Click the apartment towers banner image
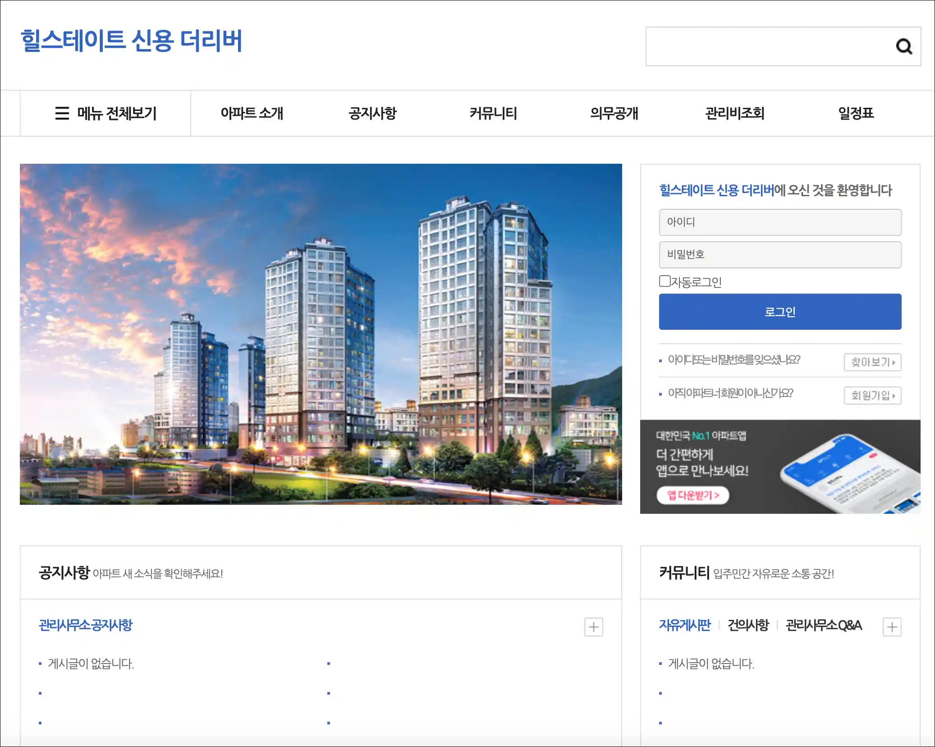Image resolution: width=935 pixels, height=747 pixels. point(321,334)
